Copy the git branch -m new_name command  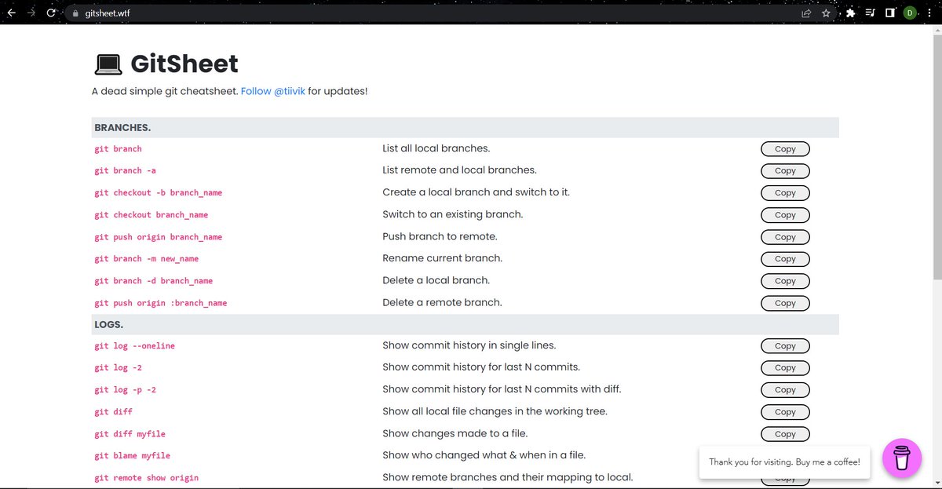coord(785,259)
